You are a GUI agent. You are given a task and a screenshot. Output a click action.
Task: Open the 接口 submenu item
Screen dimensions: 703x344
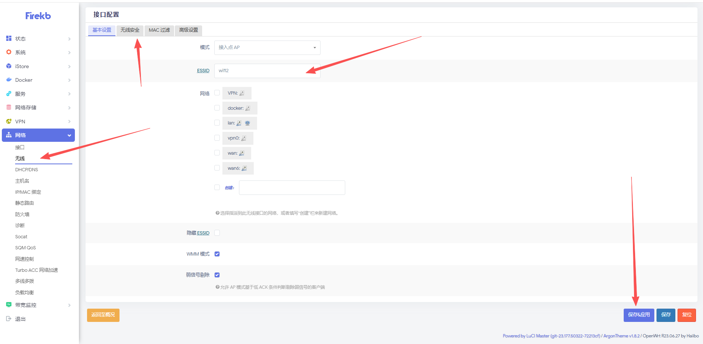click(20, 147)
